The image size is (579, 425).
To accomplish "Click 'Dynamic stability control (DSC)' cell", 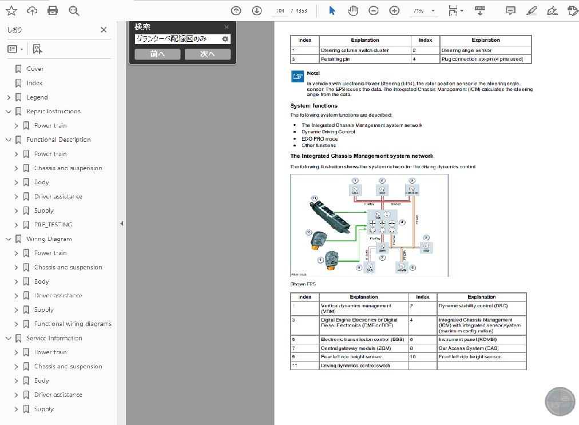I will [x=482, y=308].
